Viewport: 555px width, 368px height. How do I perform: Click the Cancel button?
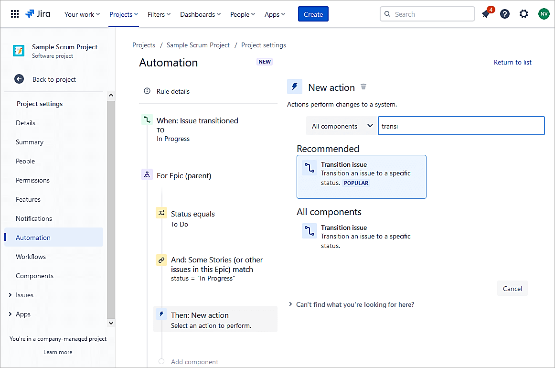[512, 288]
